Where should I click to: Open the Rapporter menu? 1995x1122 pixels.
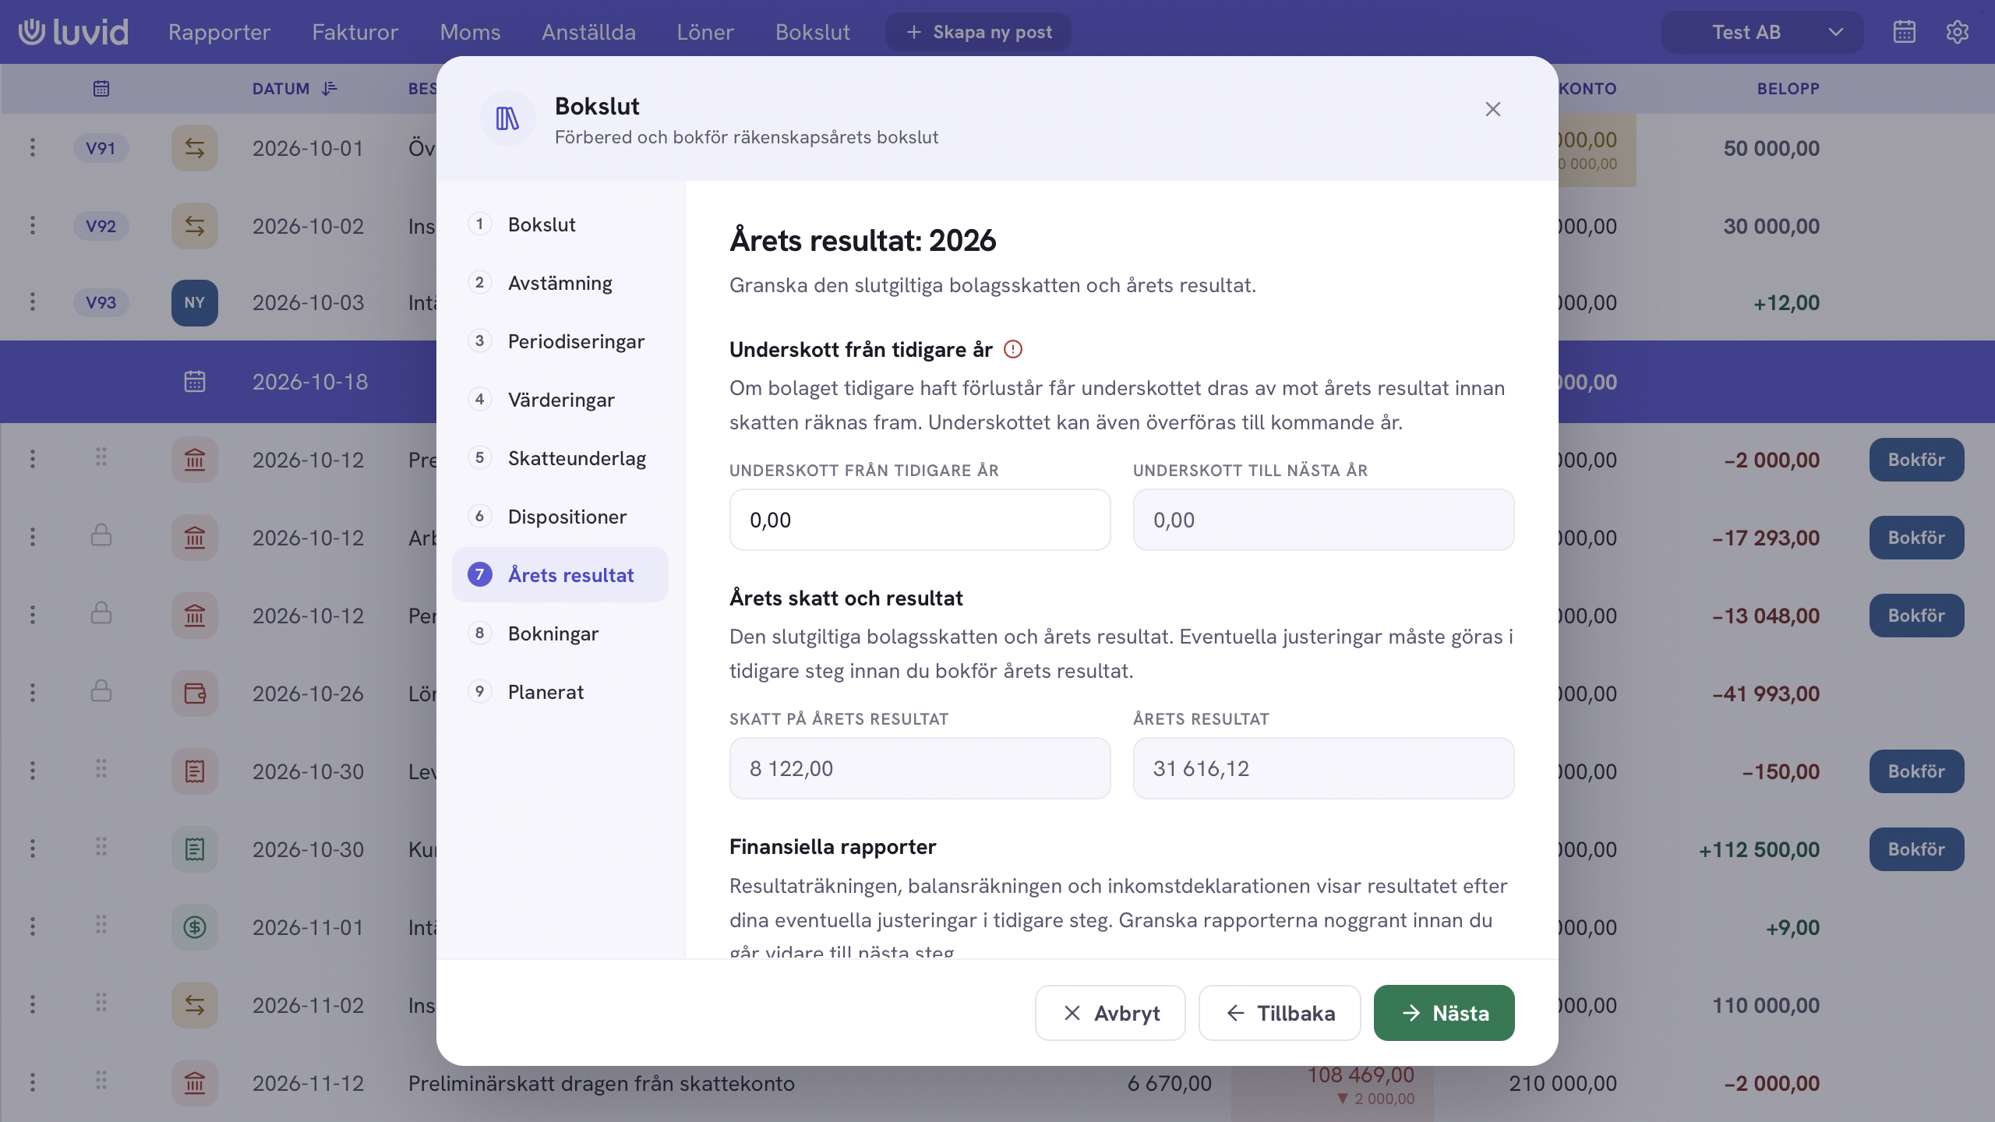click(219, 32)
